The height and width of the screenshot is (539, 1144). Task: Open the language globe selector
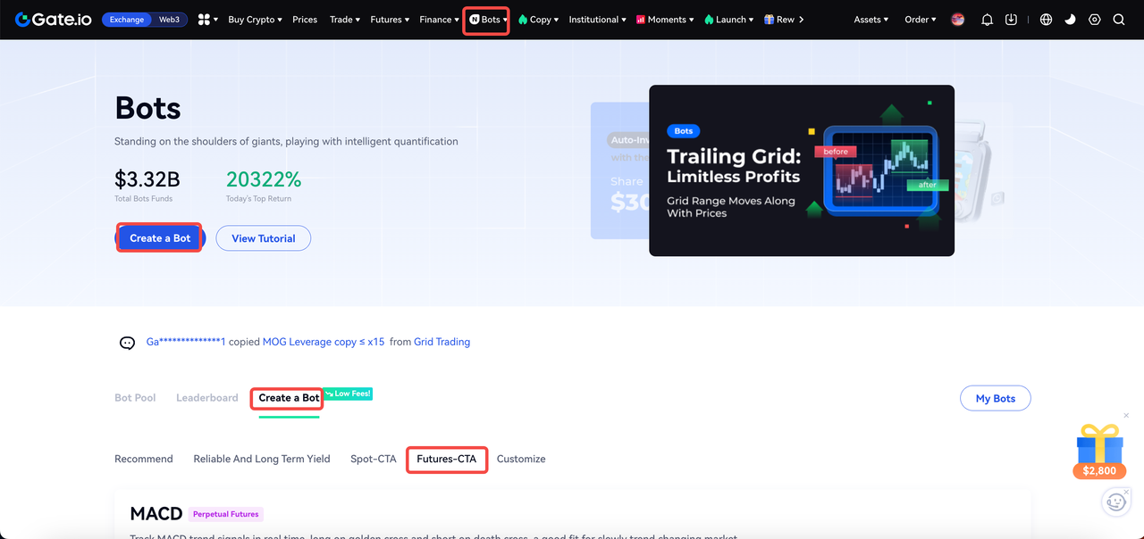(x=1046, y=20)
